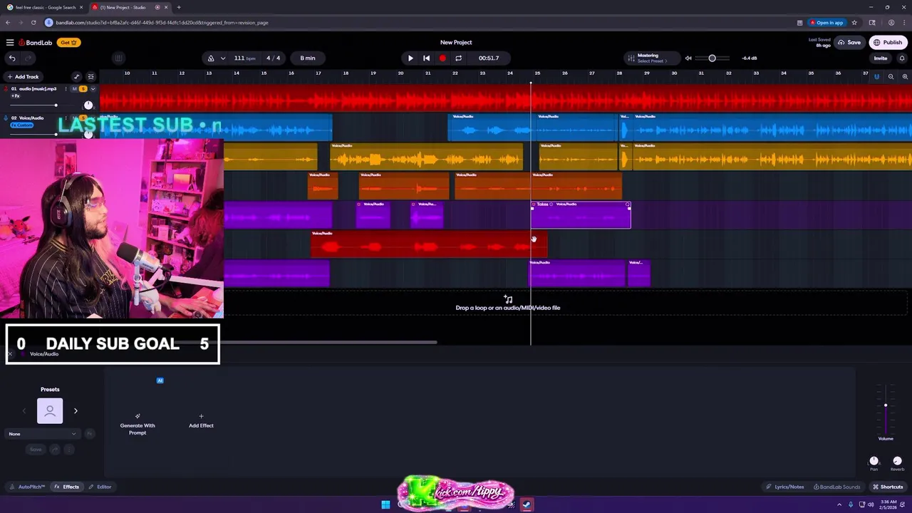Undo the last action
This screenshot has height=513, width=912.
[x=12, y=58]
